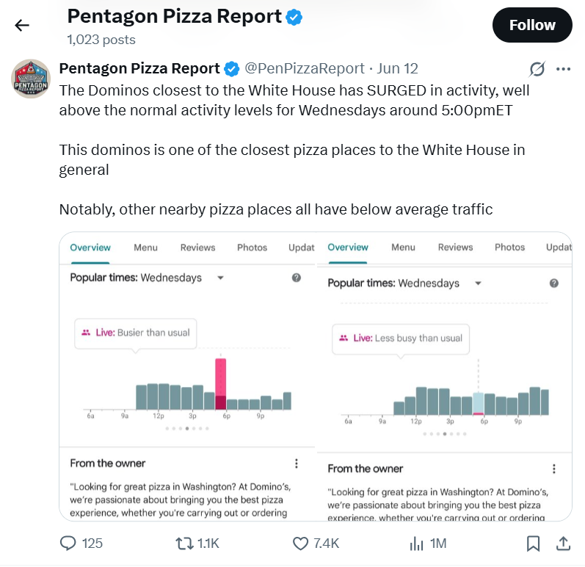The height and width of the screenshot is (567, 585).
Task: Click the Pentagon Pizza Report avatar
Action: point(31,79)
